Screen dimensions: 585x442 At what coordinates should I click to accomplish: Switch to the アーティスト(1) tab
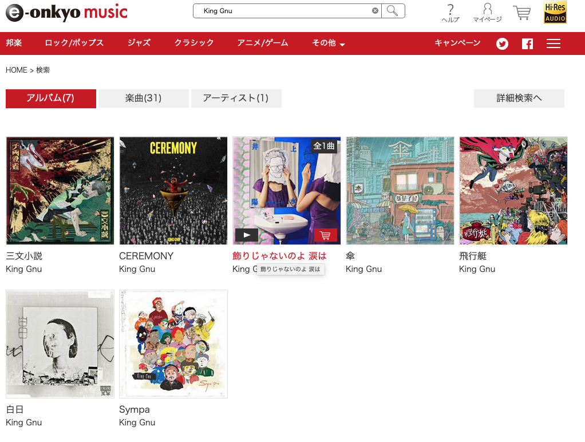pyautogui.click(x=236, y=98)
